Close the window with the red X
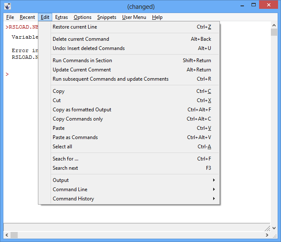Viewport: 281px width, 242px height. [268, 5]
